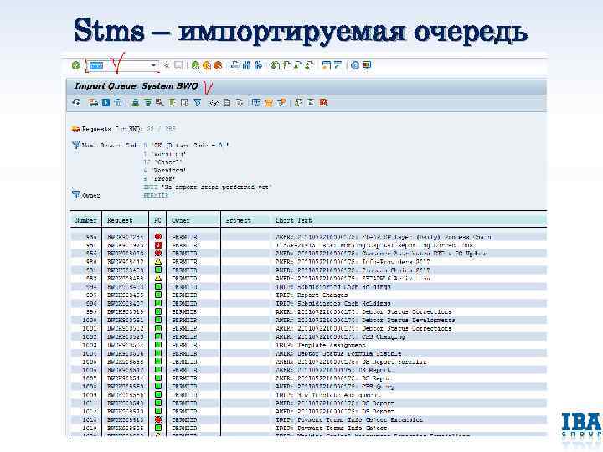Open the command field history dropdown
Viewport: 603px width, 452px height.
tap(154, 66)
